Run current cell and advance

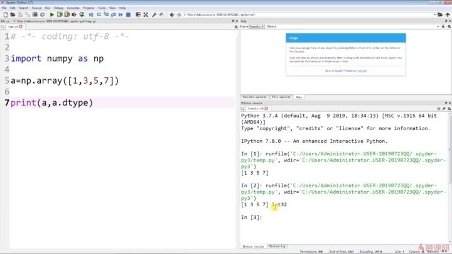[67, 14]
